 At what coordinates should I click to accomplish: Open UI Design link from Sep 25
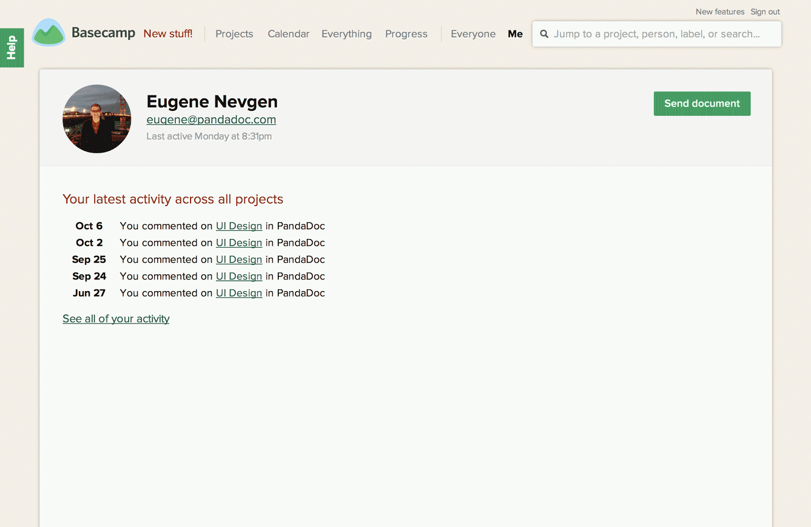tap(239, 260)
